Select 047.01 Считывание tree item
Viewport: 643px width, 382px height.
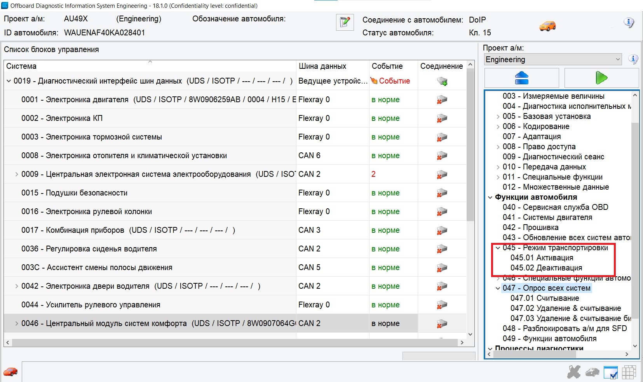(x=544, y=298)
